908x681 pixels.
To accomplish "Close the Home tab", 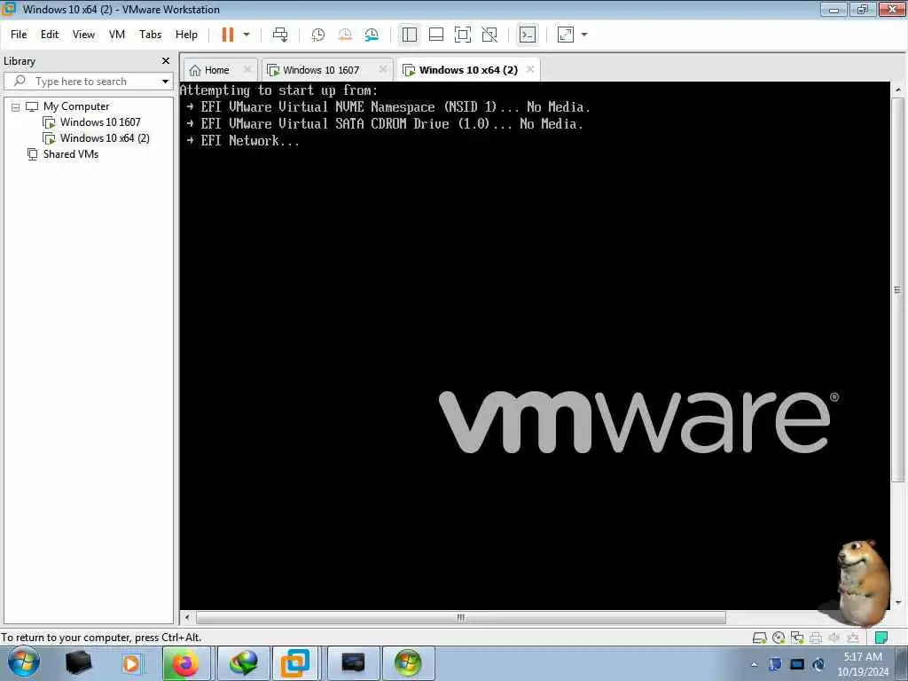I will (x=247, y=69).
